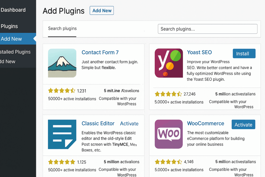
Task: Open Installed Plugins from the sidebar
Action: coord(15,52)
